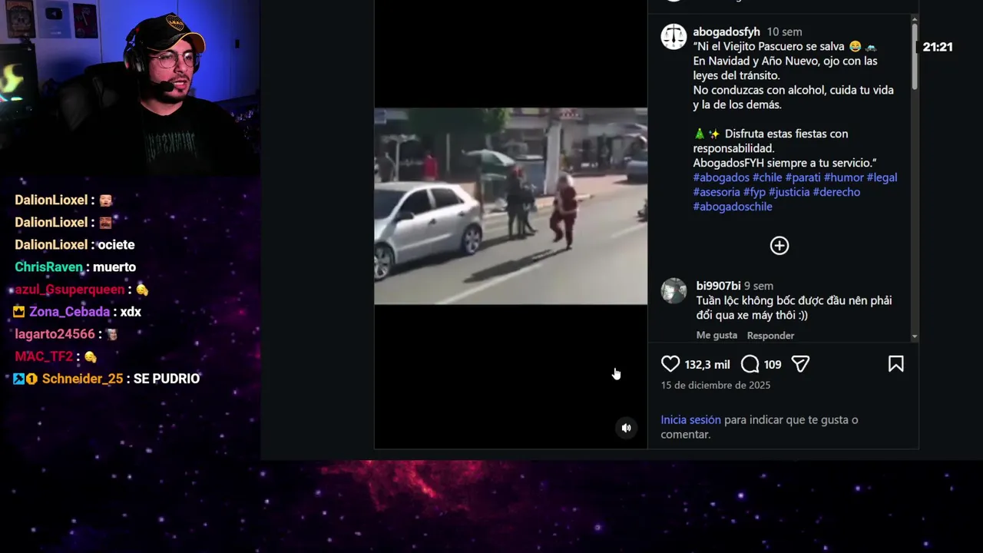
Task: Open the #humor hashtag link
Action: 844,177
